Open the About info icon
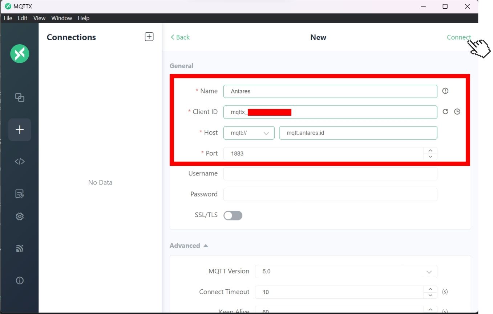This screenshot has width=493, height=314. click(20, 281)
